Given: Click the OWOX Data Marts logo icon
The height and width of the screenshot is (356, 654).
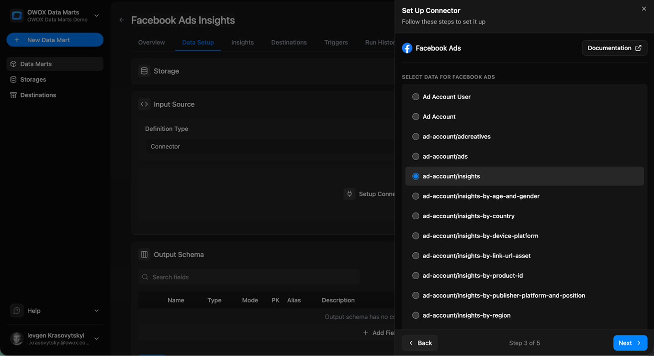Looking at the screenshot, I should (17, 16).
